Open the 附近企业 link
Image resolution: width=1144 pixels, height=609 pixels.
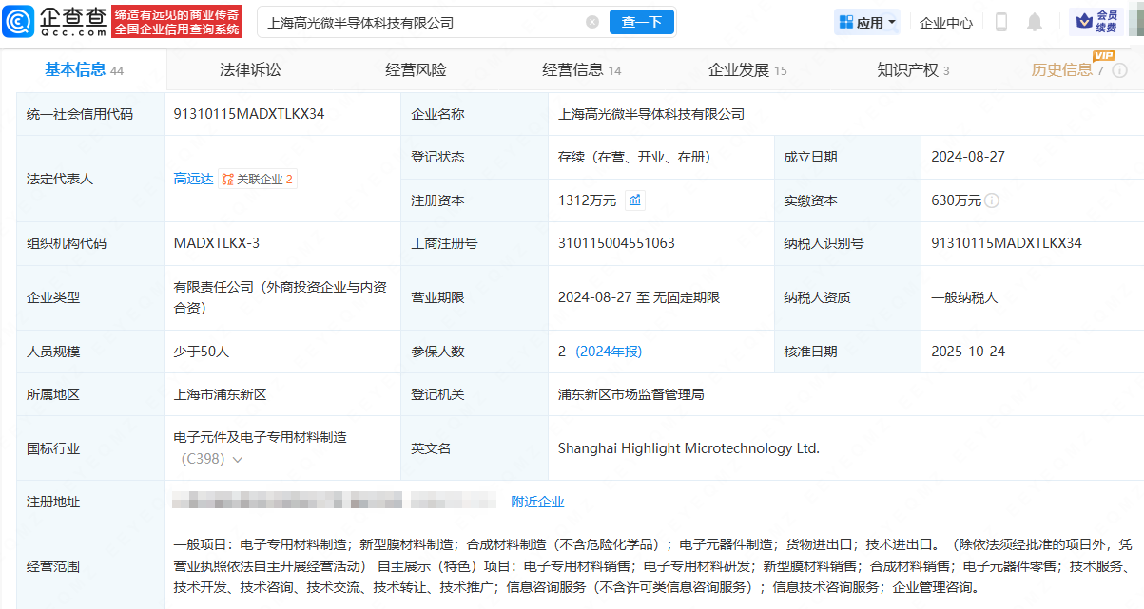pos(537,501)
